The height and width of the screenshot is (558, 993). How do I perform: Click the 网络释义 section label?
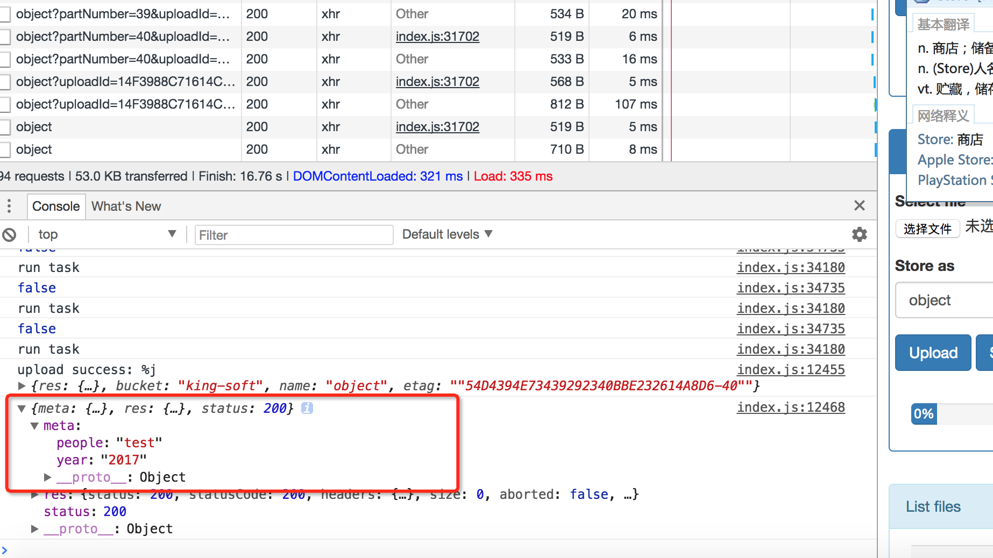(943, 116)
